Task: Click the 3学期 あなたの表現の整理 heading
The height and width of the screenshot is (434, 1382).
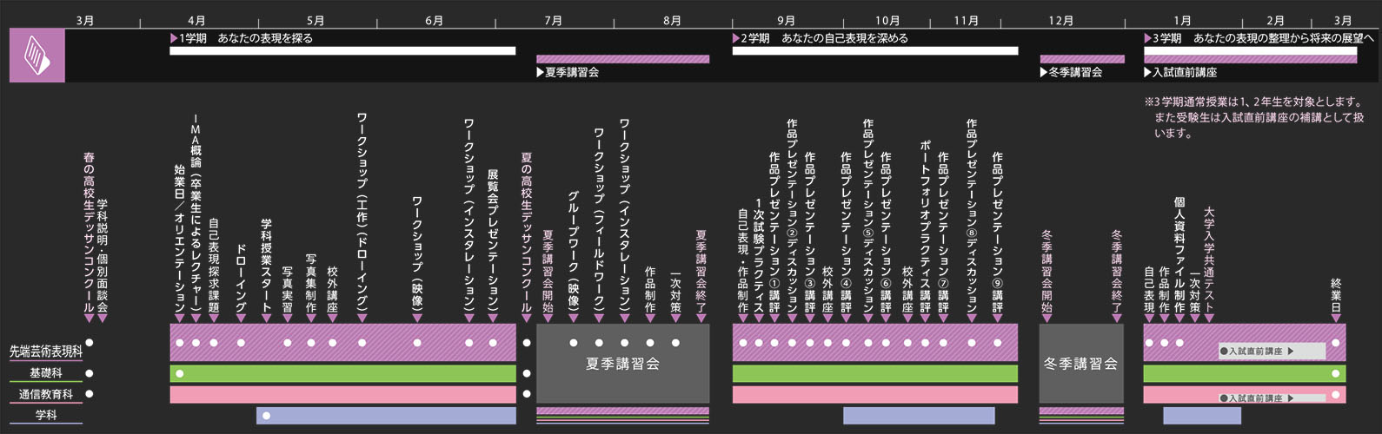Action: (x=1259, y=38)
